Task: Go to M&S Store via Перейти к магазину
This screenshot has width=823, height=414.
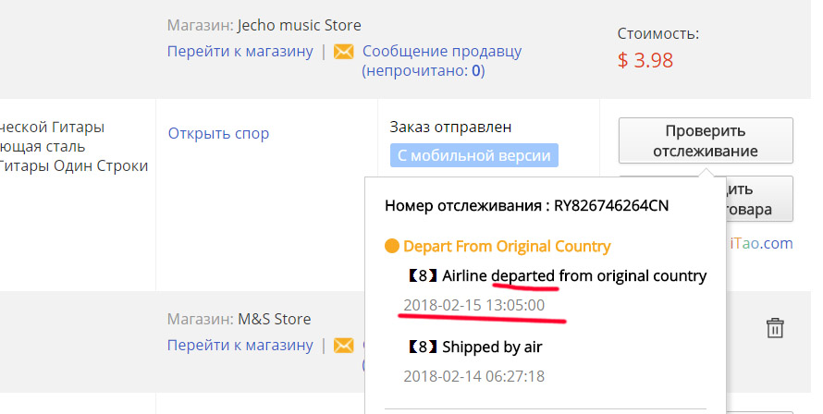Action: tap(240, 346)
